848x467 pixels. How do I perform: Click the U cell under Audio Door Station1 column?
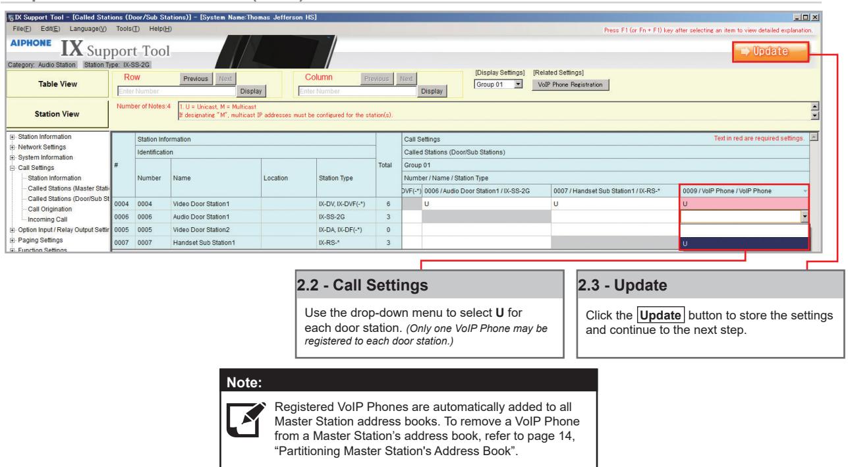point(486,204)
